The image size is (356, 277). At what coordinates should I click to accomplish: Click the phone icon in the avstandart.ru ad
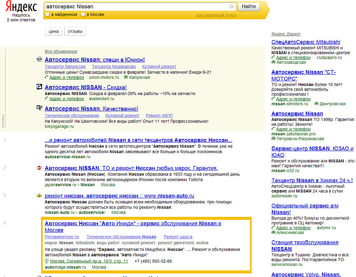point(47,99)
